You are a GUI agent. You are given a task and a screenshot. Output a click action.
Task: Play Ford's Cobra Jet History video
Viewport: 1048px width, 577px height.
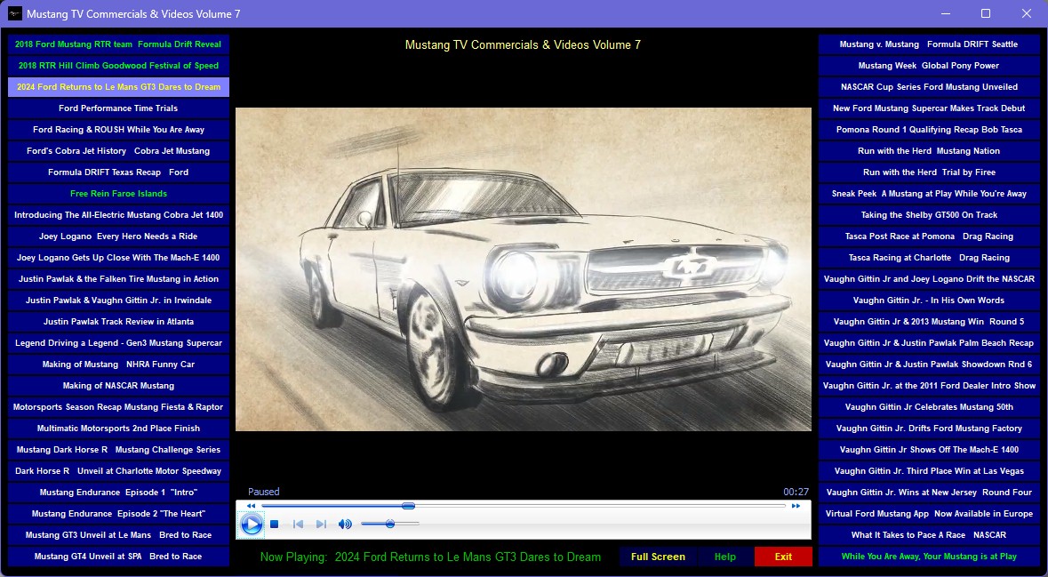[118, 151]
